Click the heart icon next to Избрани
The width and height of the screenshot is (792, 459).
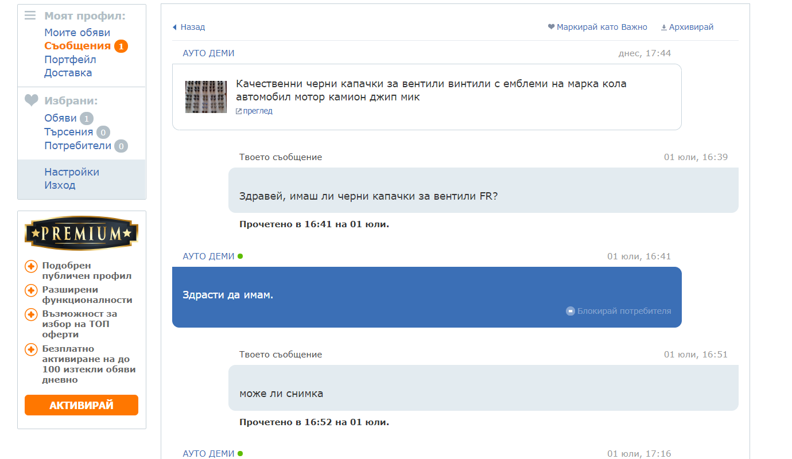31,100
